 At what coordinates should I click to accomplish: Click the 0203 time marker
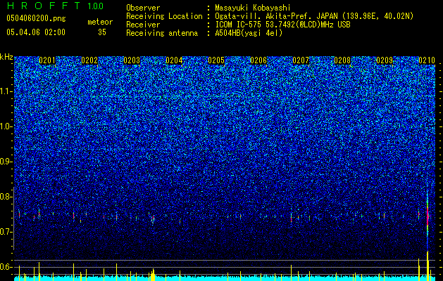[x=132, y=60]
